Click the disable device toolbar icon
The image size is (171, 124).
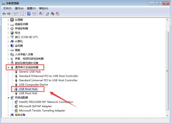pos(58,14)
